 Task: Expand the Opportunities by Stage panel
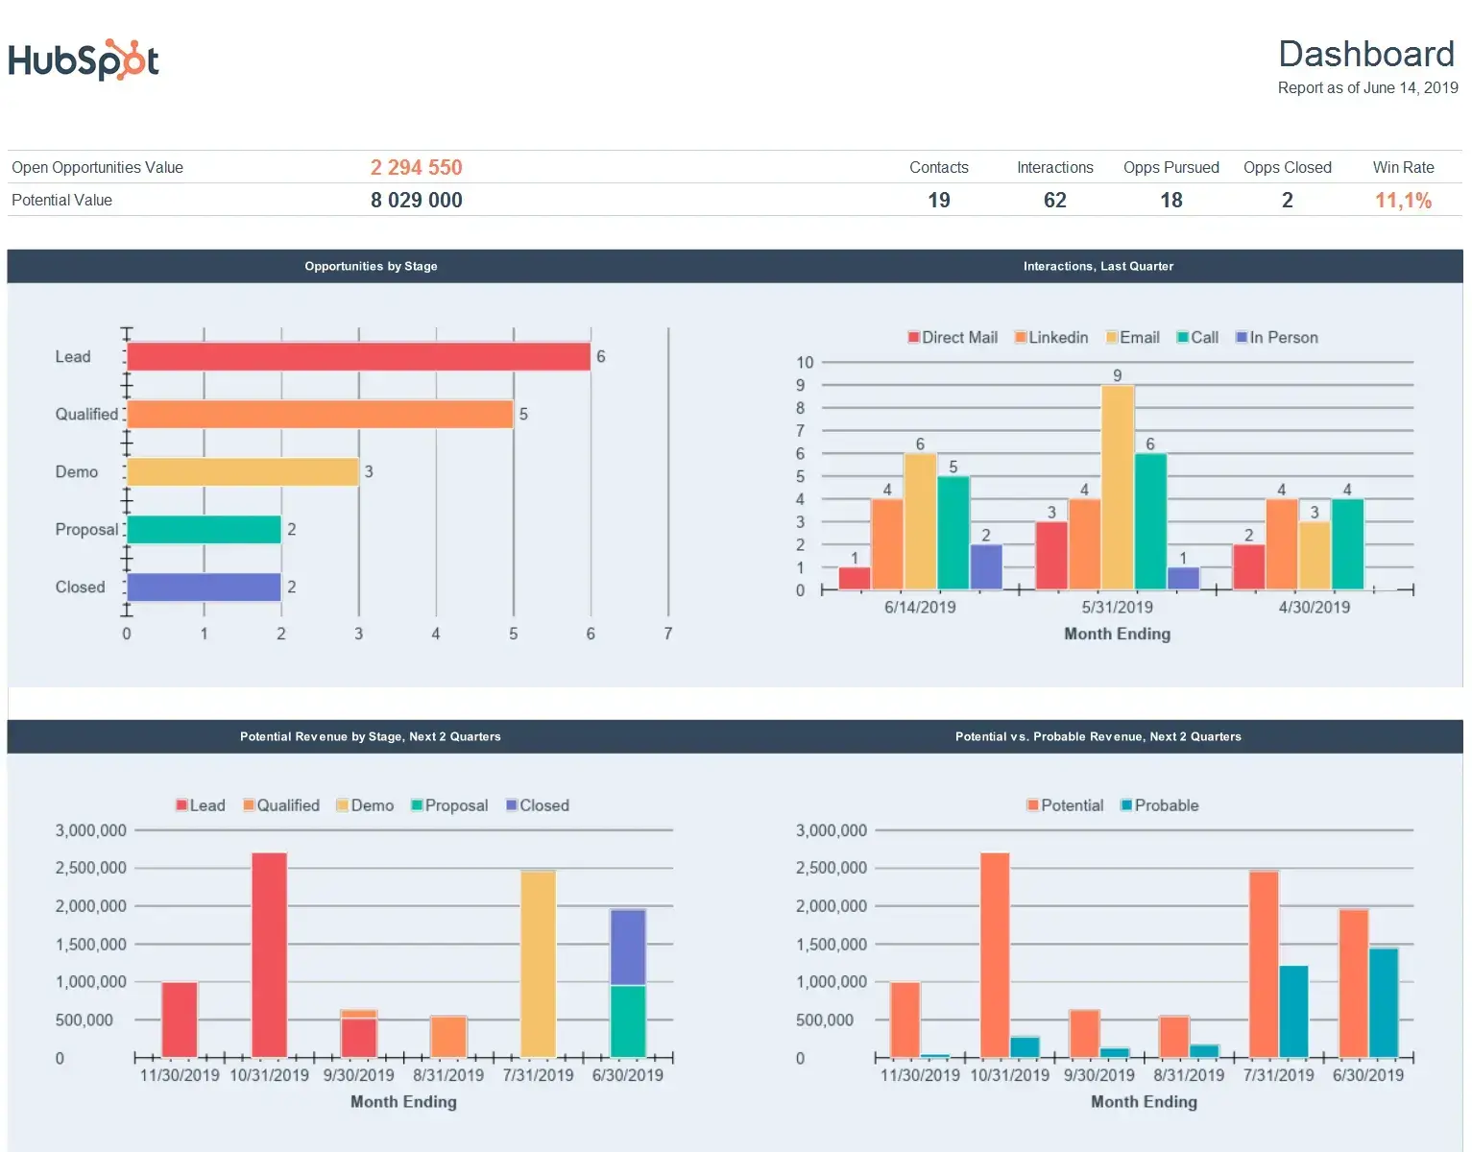click(x=371, y=266)
